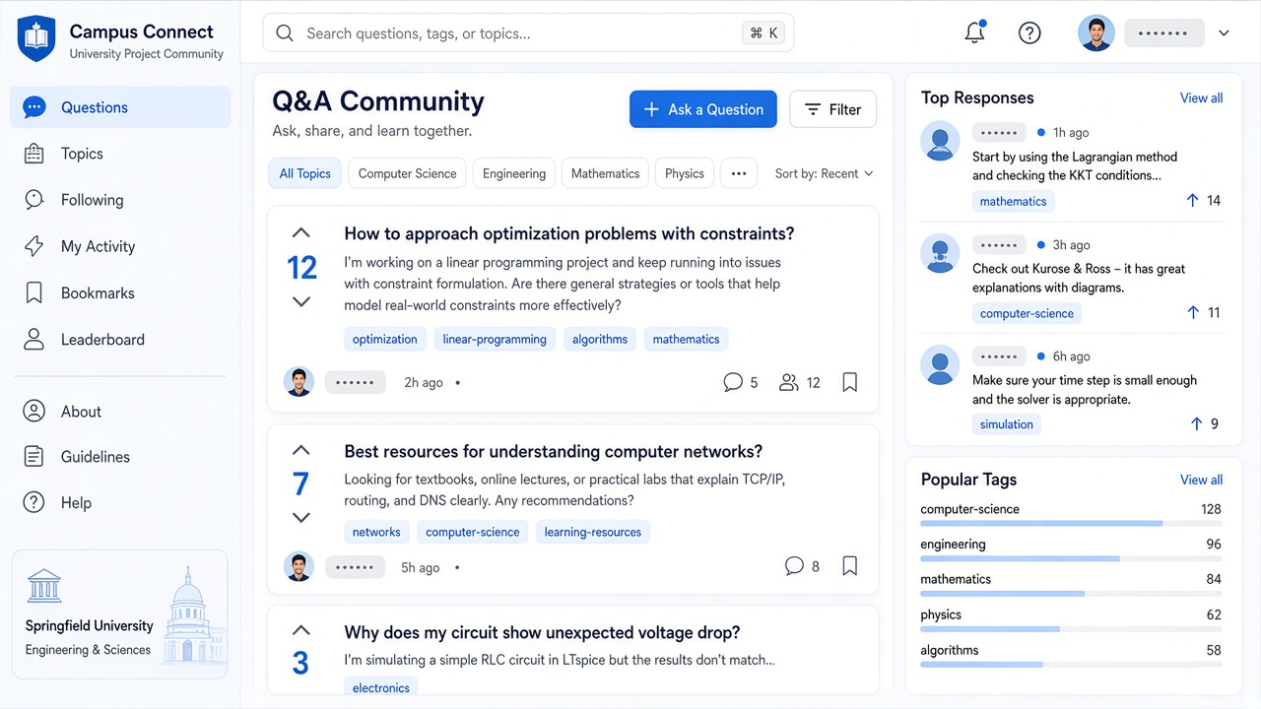Image resolution: width=1261 pixels, height=709 pixels.
Task: Click the learning-resources tag
Action: click(x=593, y=532)
